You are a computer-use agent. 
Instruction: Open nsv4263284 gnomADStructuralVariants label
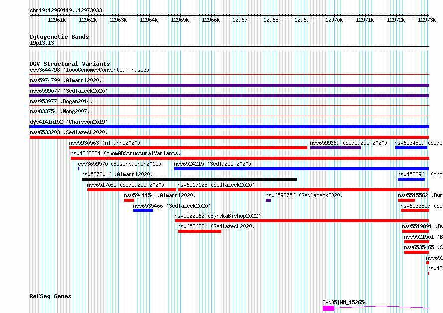pyautogui.click(x=125, y=153)
